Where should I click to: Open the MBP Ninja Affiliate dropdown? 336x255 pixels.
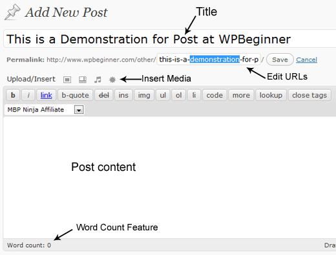[x=44, y=109]
